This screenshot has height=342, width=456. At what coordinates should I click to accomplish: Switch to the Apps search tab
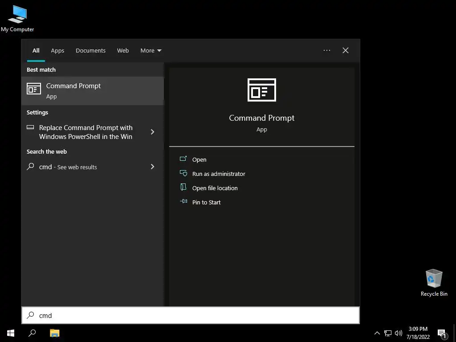coord(57,51)
